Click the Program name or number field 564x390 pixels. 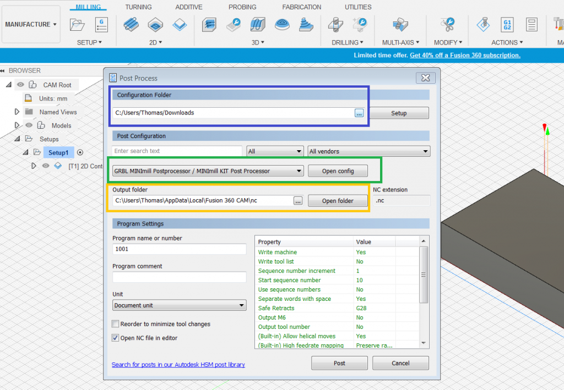pos(179,249)
